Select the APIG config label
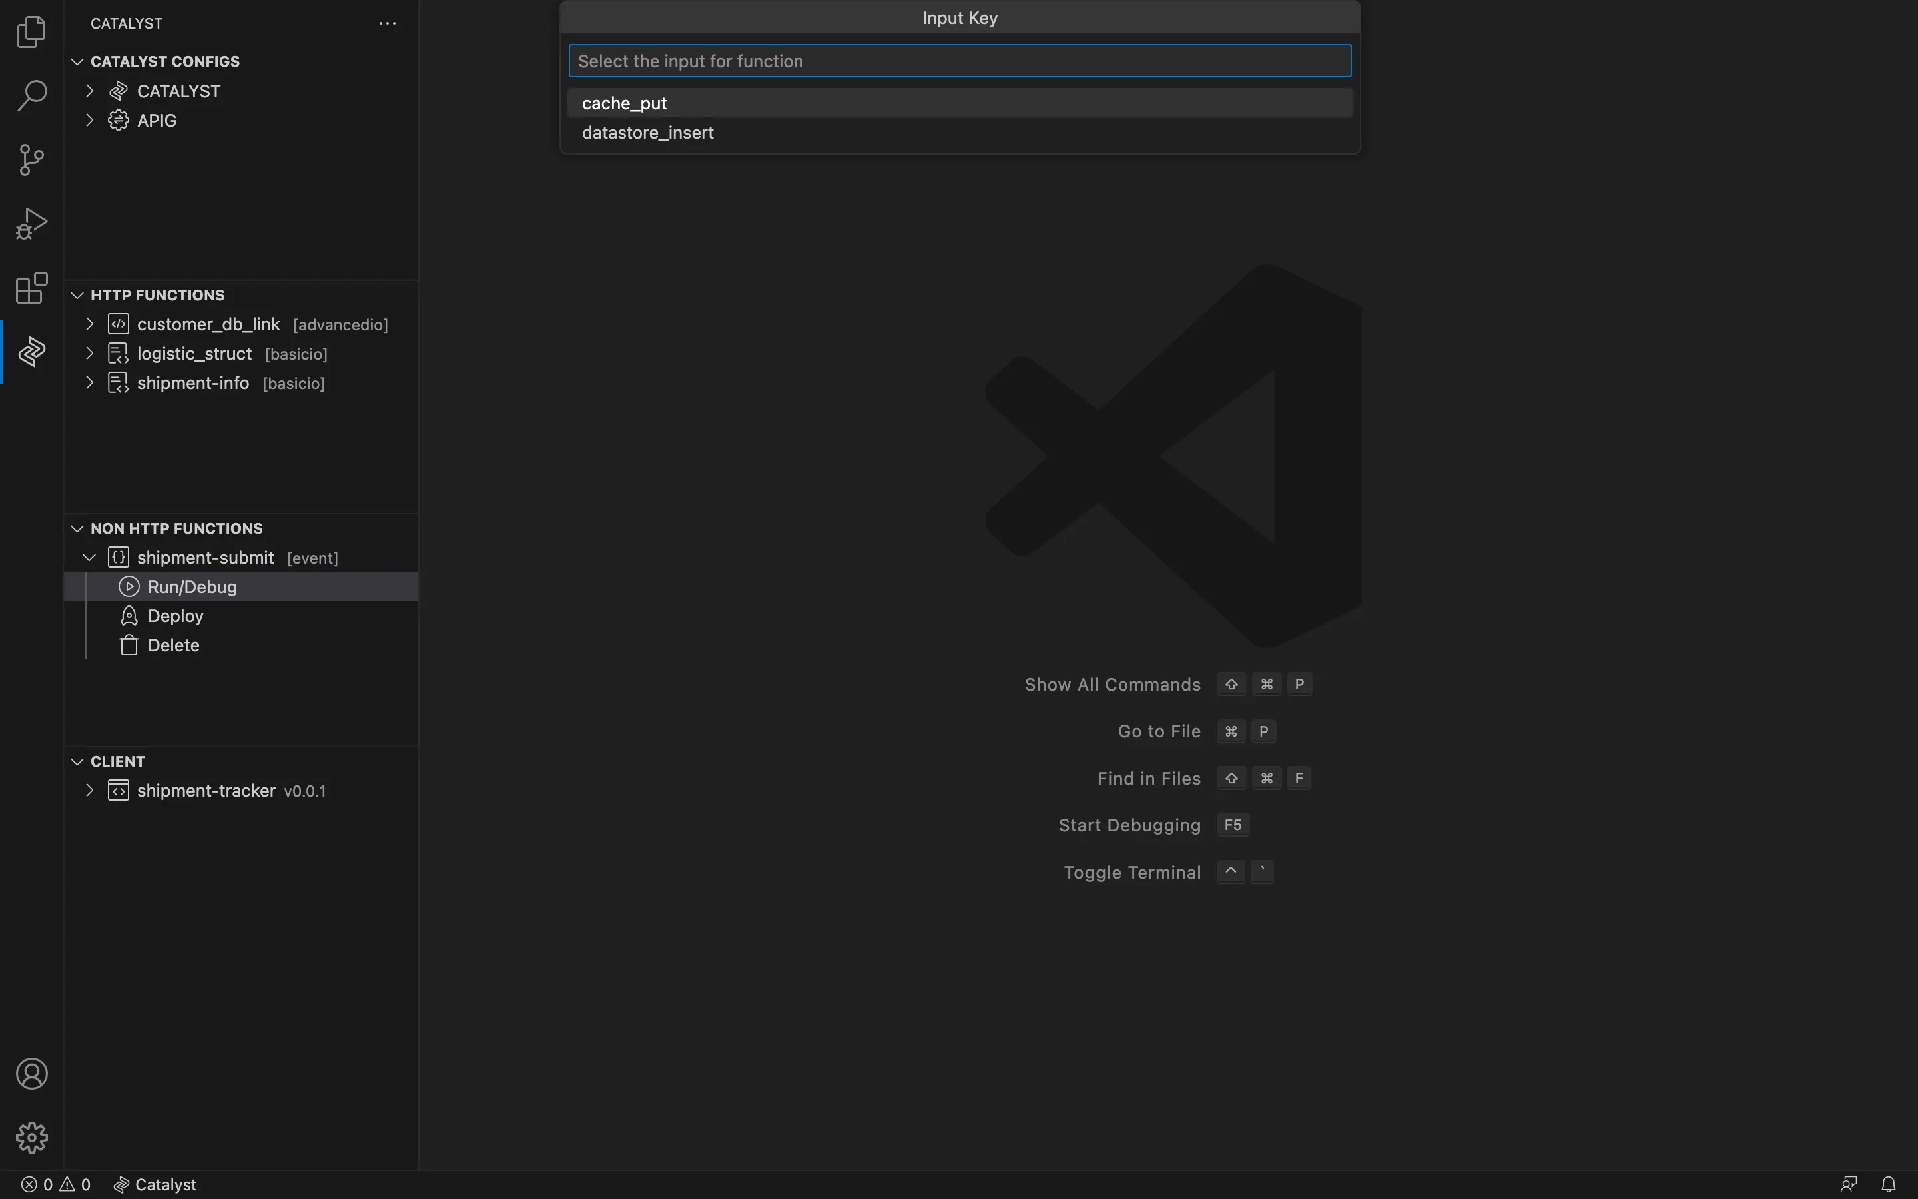Screen dimensions: 1918x1199 coord(157,121)
